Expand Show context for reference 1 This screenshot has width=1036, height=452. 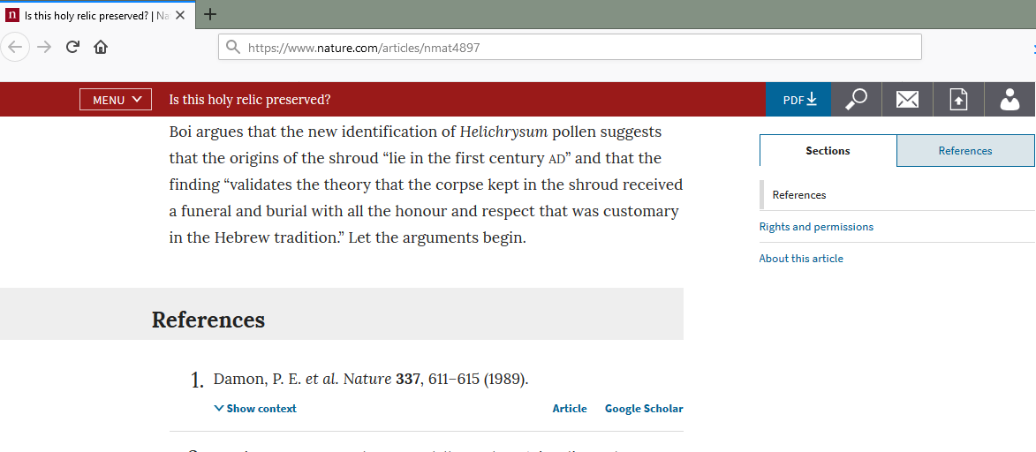[255, 409]
